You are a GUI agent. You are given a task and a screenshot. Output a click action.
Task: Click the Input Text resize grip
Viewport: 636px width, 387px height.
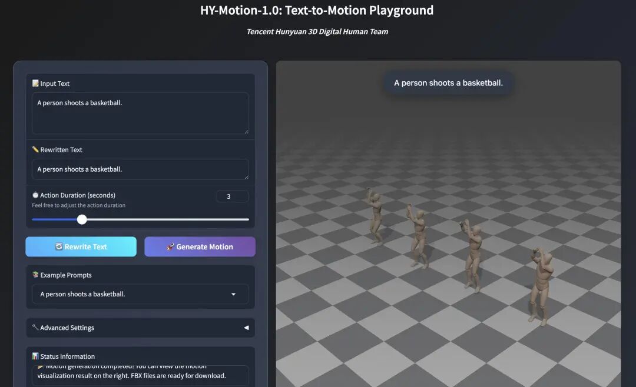coord(246,131)
